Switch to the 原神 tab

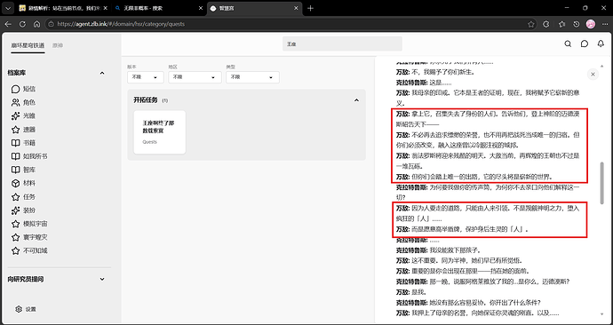(x=58, y=45)
